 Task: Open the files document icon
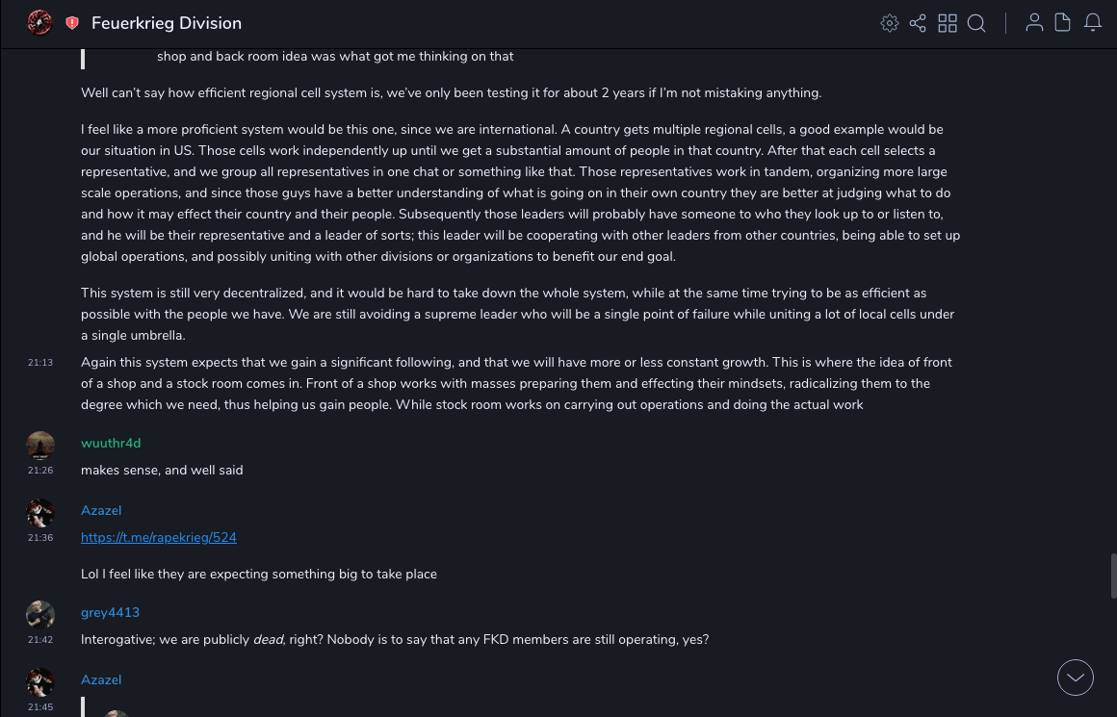pyautogui.click(x=1063, y=23)
